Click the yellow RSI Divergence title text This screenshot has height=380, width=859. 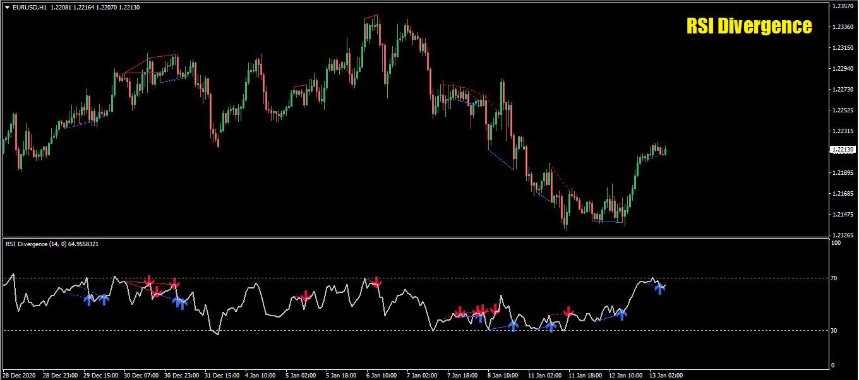pyautogui.click(x=748, y=26)
